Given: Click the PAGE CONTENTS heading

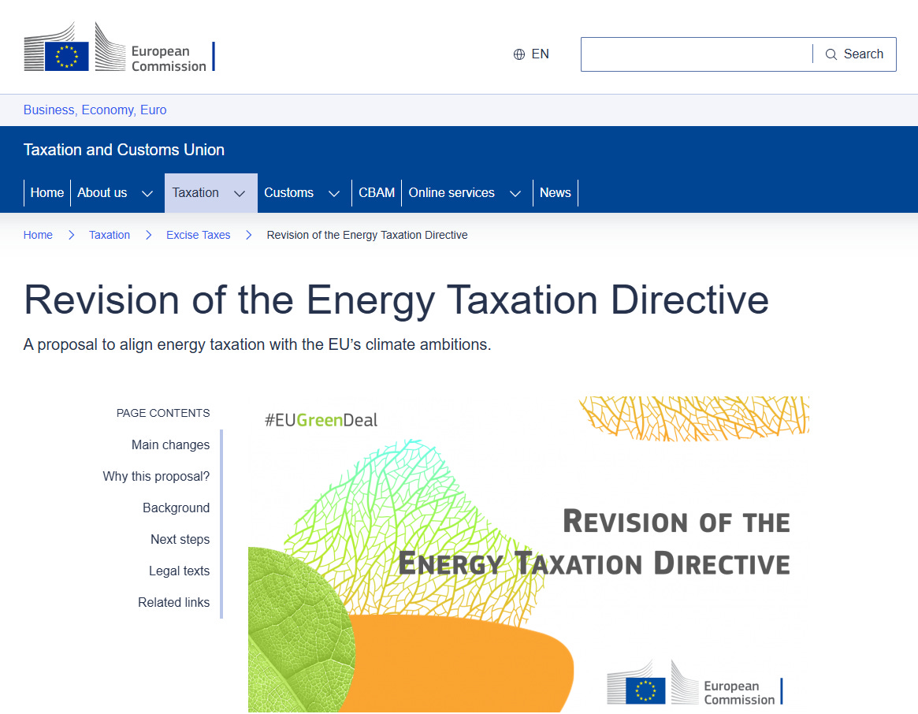Looking at the screenshot, I should (x=163, y=414).
